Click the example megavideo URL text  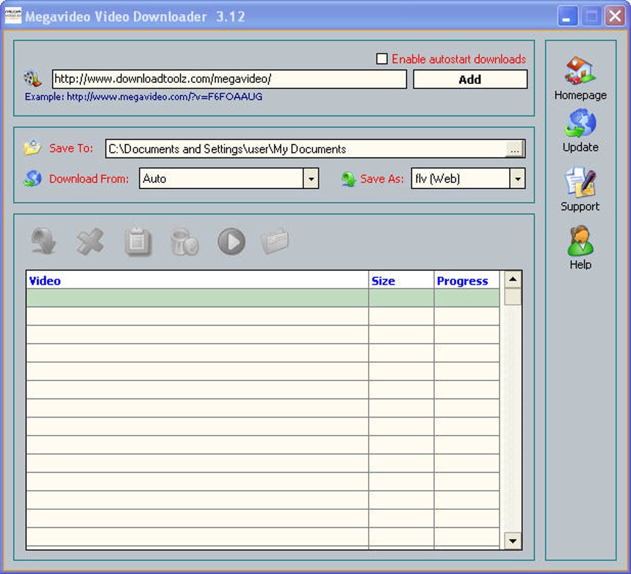coord(164,96)
